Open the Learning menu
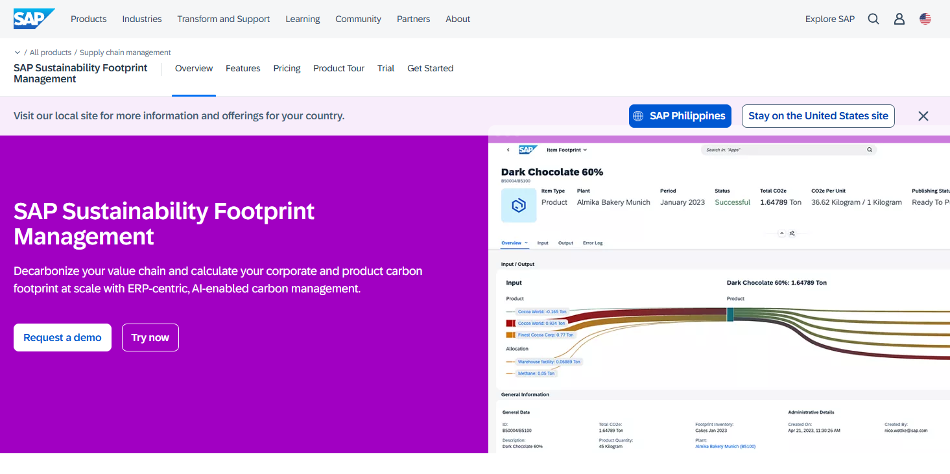Viewport: 950px width, 474px height. click(303, 19)
